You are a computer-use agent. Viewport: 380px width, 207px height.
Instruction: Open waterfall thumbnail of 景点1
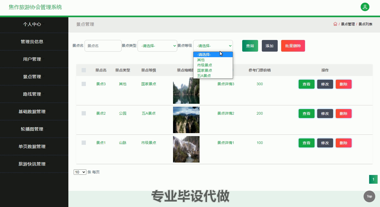(186, 149)
